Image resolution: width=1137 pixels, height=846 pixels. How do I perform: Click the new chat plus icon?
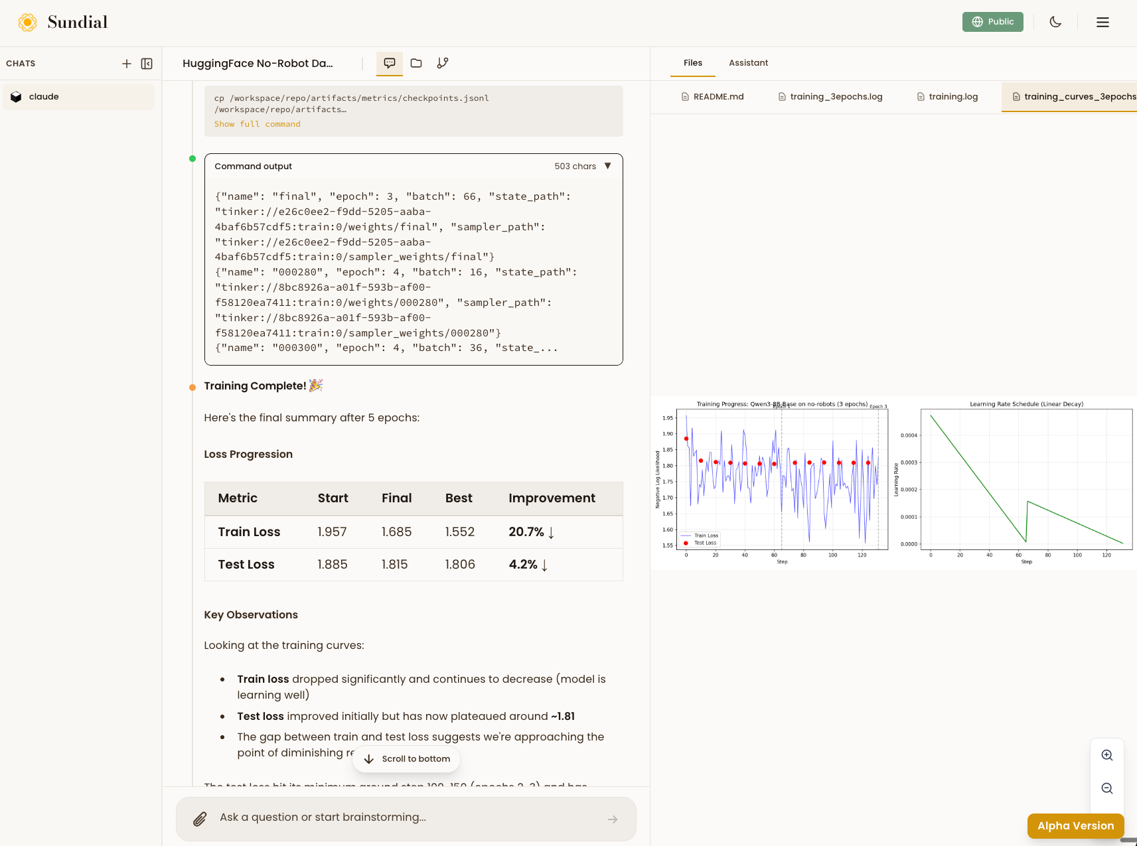coord(126,64)
